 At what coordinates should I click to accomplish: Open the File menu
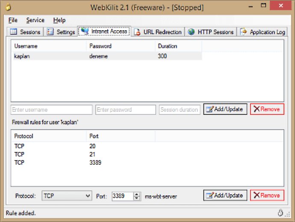pyautogui.click(x=13, y=20)
